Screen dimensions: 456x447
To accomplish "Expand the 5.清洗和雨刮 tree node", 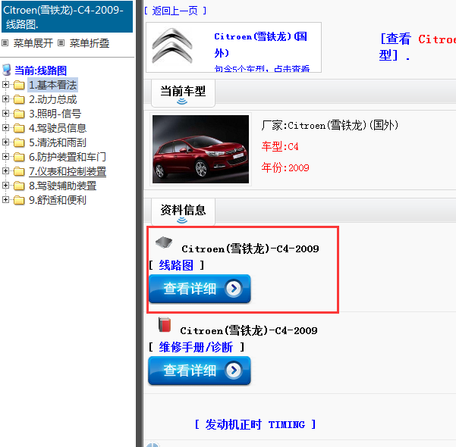I will (x=5, y=142).
